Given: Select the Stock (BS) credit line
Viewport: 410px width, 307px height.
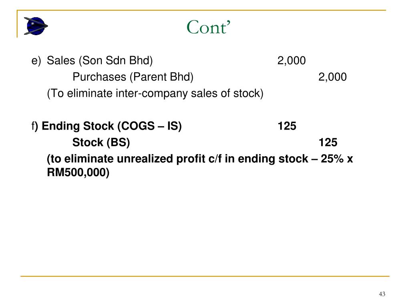Looking at the screenshot, I should point(101,143).
